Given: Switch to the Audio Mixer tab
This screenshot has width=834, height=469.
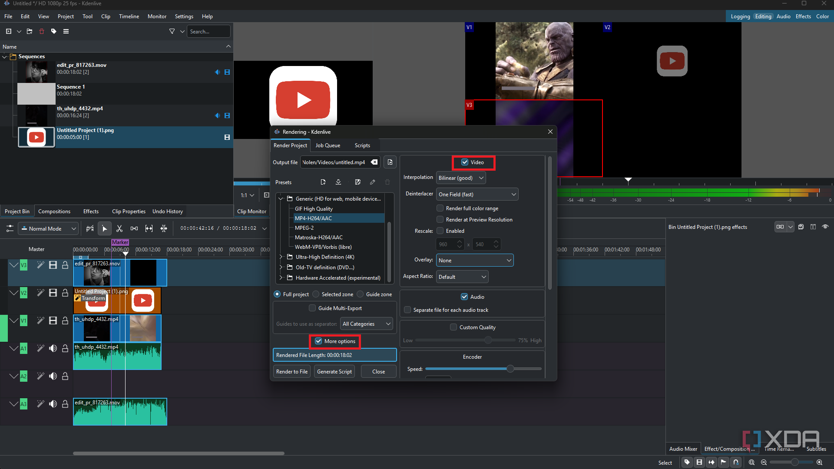Looking at the screenshot, I should coord(683,449).
